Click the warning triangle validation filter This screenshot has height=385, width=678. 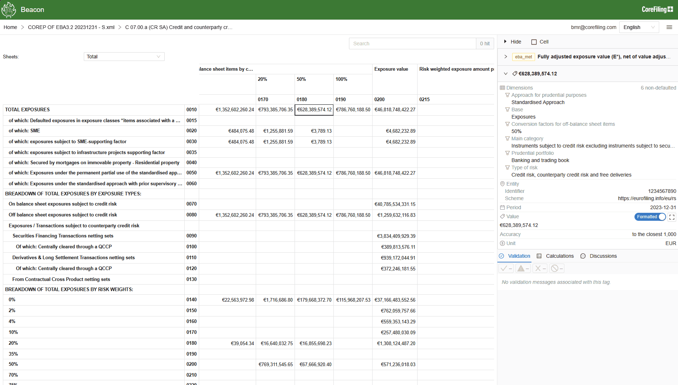pyautogui.click(x=523, y=268)
